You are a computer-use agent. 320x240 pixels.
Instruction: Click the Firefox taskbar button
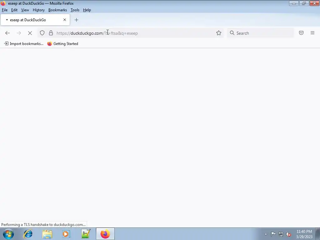105,234
